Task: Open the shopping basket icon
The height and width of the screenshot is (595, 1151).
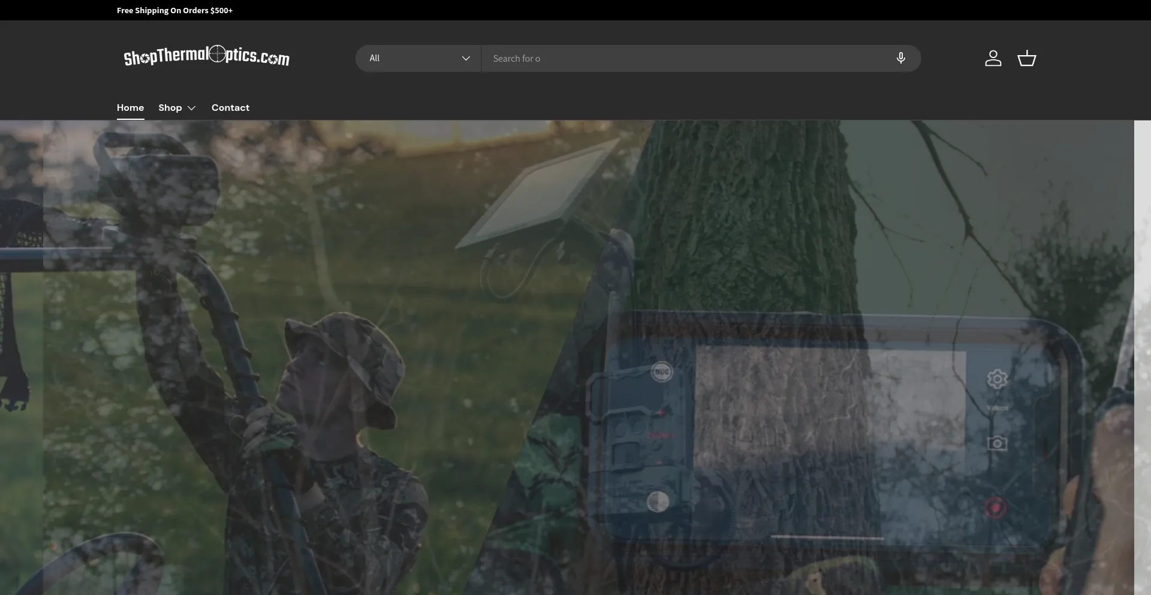Action: pyautogui.click(x=1026, y=58)
